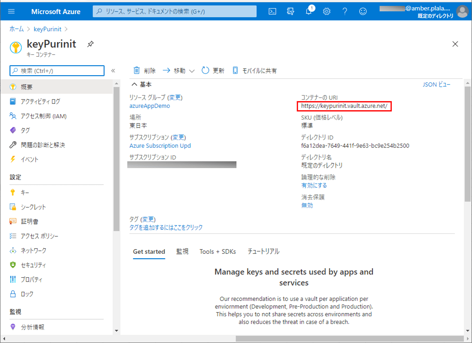Click 有効にする under 論理的な削除
Screen dimensions: 472x343
[x=314, y=185]
